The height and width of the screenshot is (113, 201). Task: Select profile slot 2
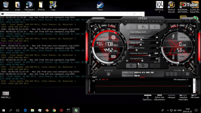171,74
